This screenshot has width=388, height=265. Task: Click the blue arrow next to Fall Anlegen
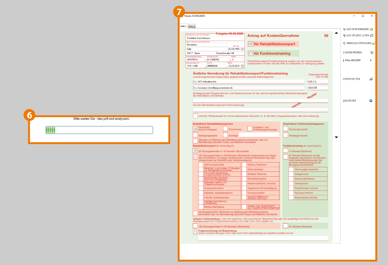click(x=371, y=60)
